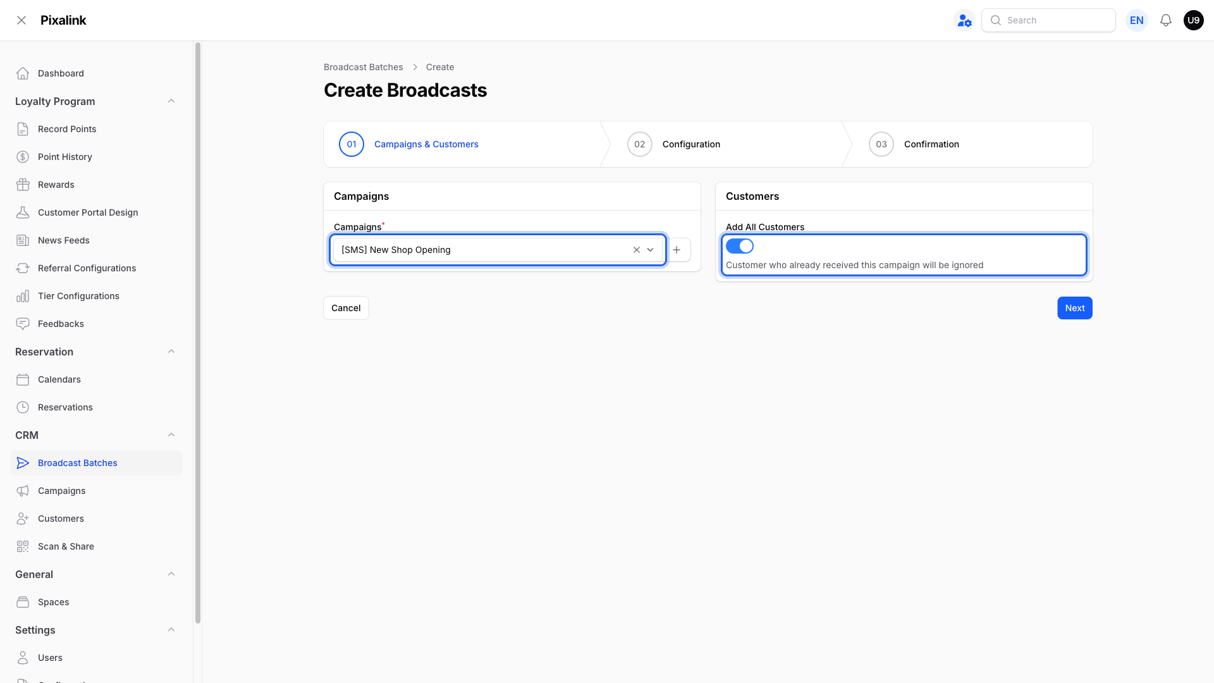
Task: Click the Customer Portal Design flask icon
Action: tap(23, 212)
